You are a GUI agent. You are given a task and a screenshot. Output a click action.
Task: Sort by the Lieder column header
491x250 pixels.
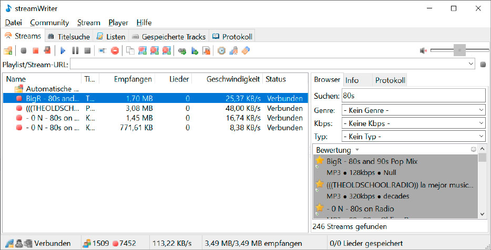pyautogui.click(x=173, y=79)
